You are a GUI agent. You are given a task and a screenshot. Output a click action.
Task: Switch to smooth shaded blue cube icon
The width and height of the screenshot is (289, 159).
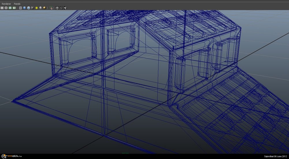pyautogui.click(x=25, y=8)
